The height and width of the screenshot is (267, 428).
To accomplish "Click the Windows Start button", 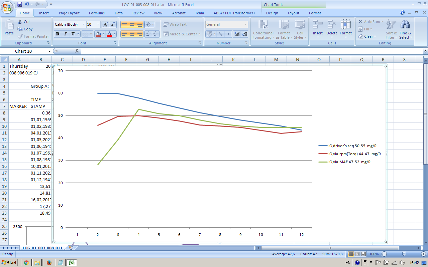I will [x=9, y=263].
